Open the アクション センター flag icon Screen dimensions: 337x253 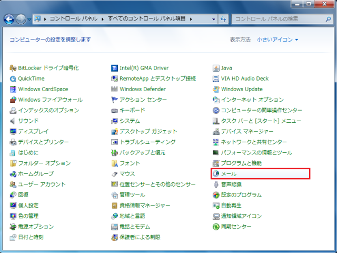tap(114, 100)
